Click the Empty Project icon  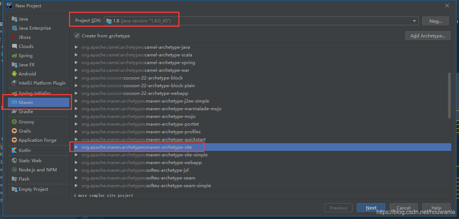coord(14,189)
